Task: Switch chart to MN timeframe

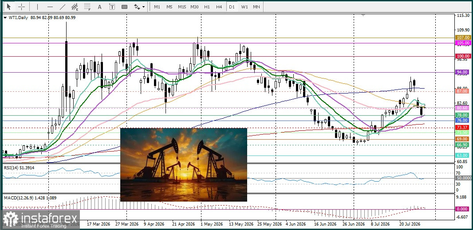Action: (256, 7)
